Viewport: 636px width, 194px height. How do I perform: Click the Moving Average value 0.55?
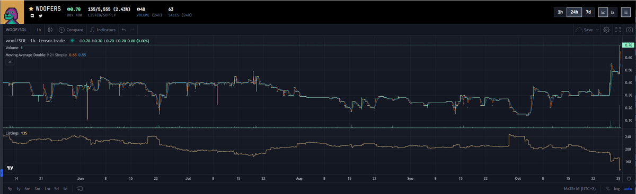[x=82, y=55]
